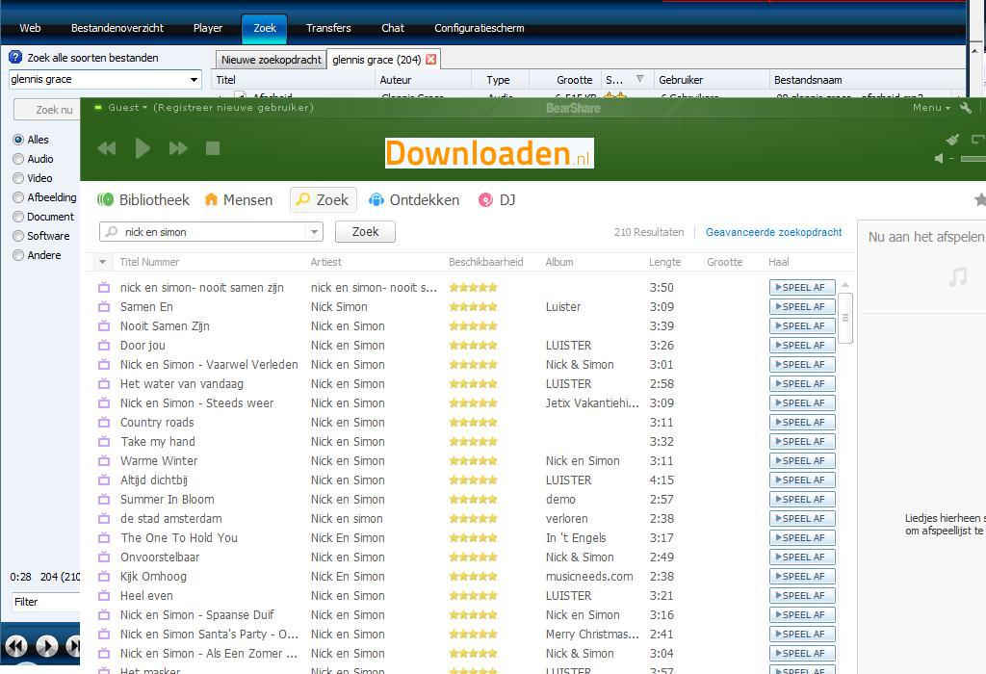Click the scroll-up arrow of the results list
The width and height of the screenshot is (986, 674).
pos(845,285)
